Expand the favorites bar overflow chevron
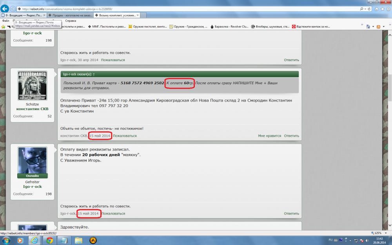This screenshot has width=392, height=245. tap(362, 25)
